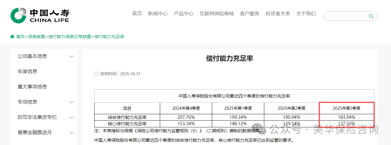The height and width of the screenshot is (145, 391).
Task: Open 投资者关系 page
Action: pyautogui.click(x=278, y=14)
